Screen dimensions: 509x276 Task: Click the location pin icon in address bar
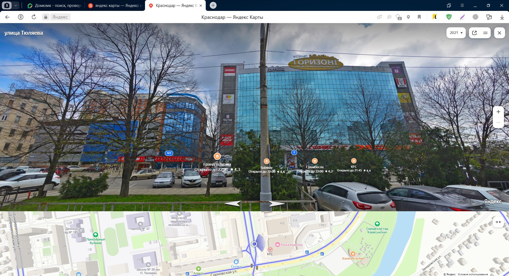click(x=408, y=17)
